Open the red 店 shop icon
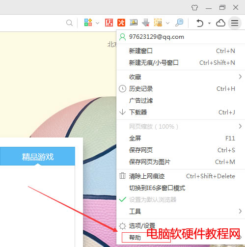This screenshot has height=247, width=245. 109,23
